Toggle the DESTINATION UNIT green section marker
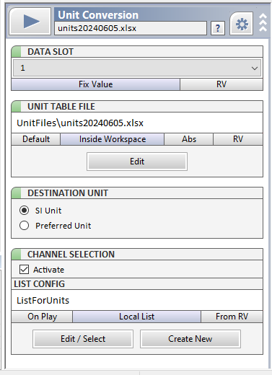Image resolution: width=272 pixels, height=375 pixels. (16, 193)
